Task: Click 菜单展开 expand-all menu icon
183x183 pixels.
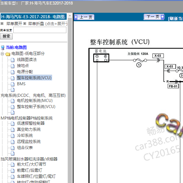Action: 2,24
